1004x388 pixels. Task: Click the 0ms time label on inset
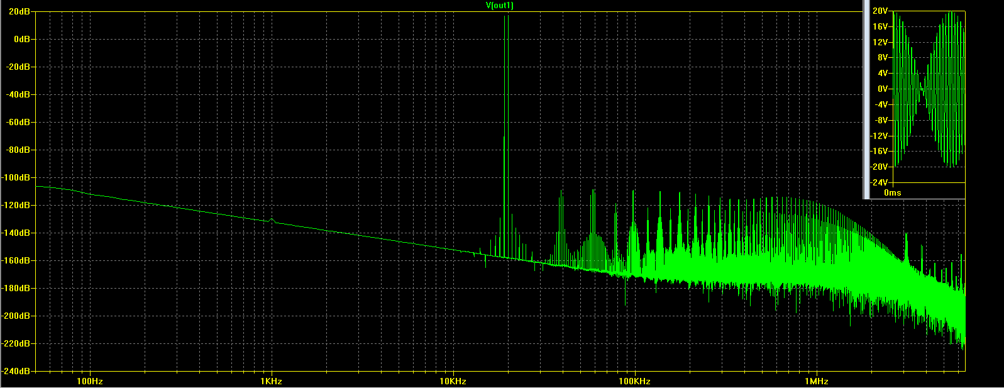893,192
